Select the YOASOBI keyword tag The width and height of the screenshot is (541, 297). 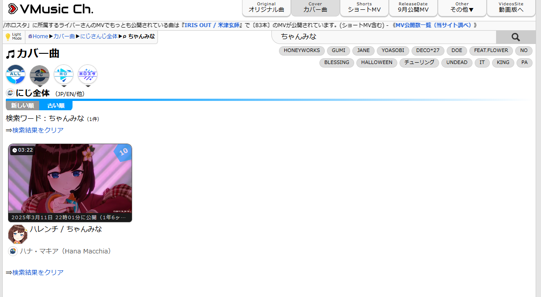(x=393, y=51)
